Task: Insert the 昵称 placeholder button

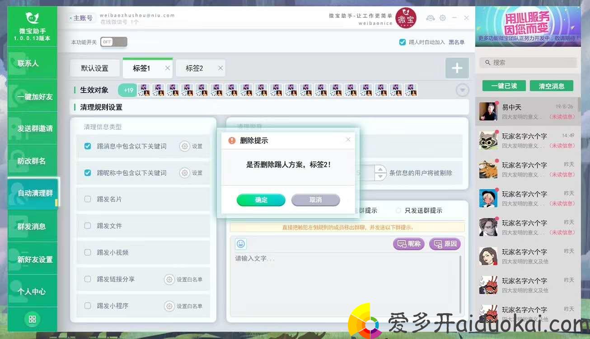Action: [x=409, y=244]
